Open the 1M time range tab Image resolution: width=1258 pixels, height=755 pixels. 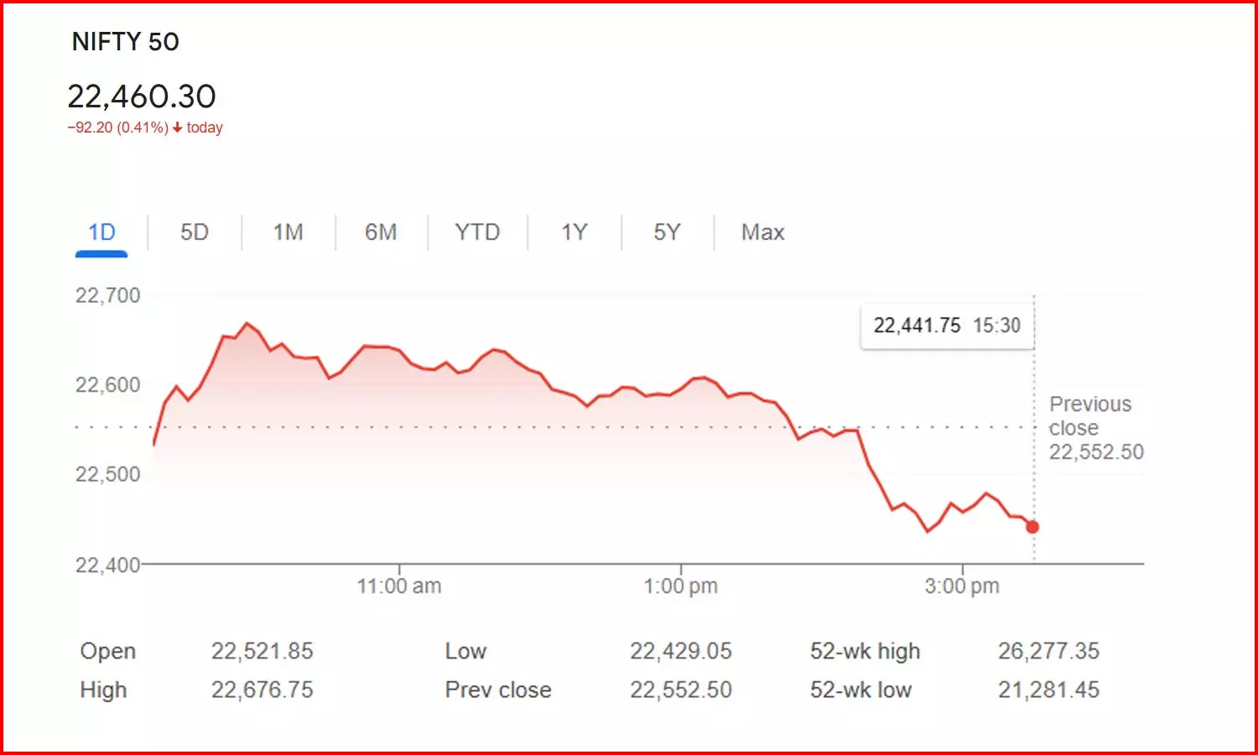288,232
